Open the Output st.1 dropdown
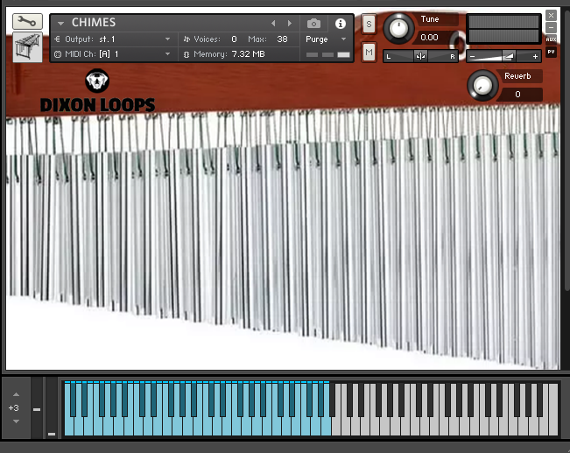 click(x=167, y=39)
